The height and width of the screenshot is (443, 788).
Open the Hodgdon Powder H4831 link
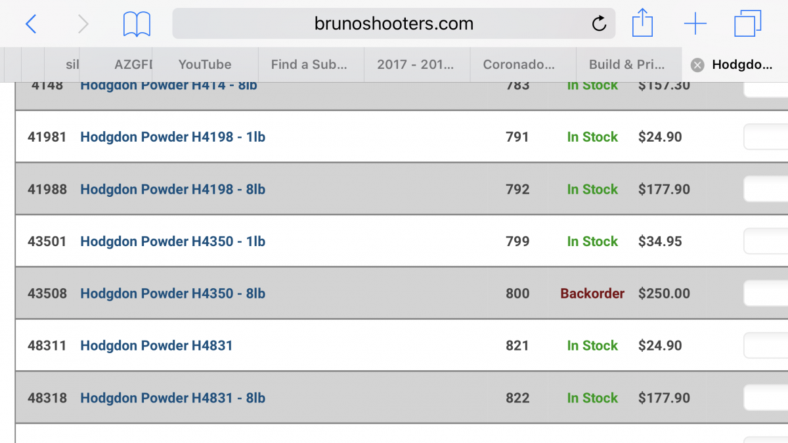click(x=156, y=346)
